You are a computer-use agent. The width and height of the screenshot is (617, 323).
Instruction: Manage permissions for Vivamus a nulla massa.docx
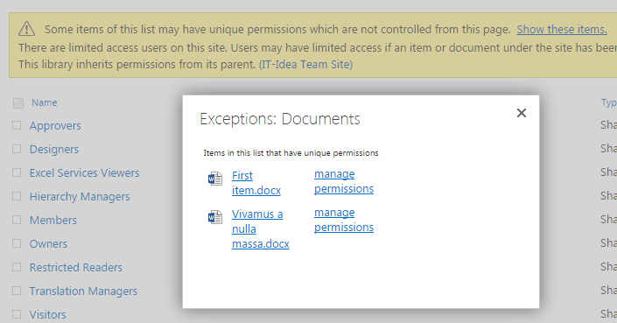click(344, 220)
